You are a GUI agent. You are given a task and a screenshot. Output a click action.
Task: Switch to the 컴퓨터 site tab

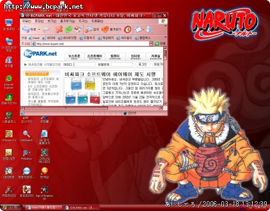click(115, 57)
